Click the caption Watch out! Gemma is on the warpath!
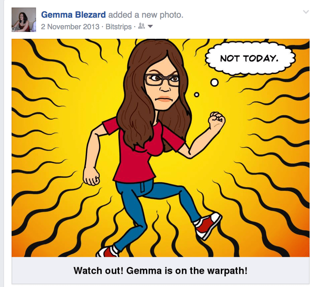 [x=161, y=271]
